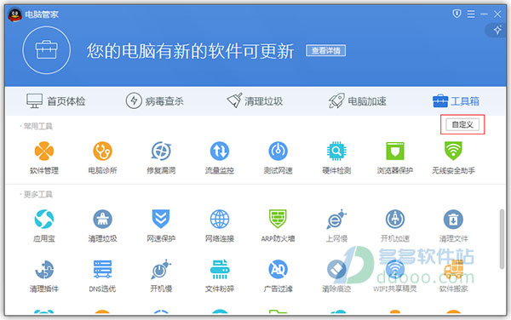This screenshot has width=511, height=320.
Task: Switch to 电脑加速 tab
Action: click(x=357, y=101)
